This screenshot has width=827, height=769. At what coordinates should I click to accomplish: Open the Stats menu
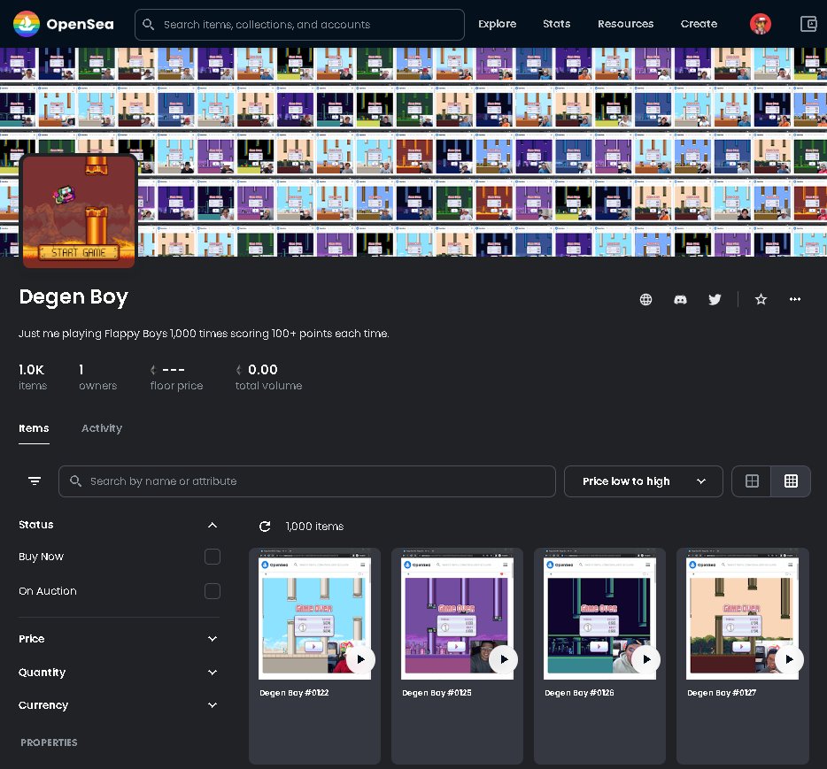(556, 24)
